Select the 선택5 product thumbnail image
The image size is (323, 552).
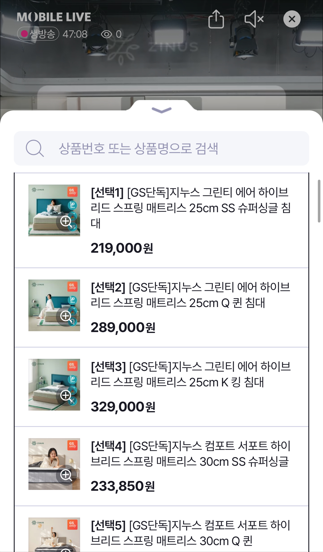[54, 535]
